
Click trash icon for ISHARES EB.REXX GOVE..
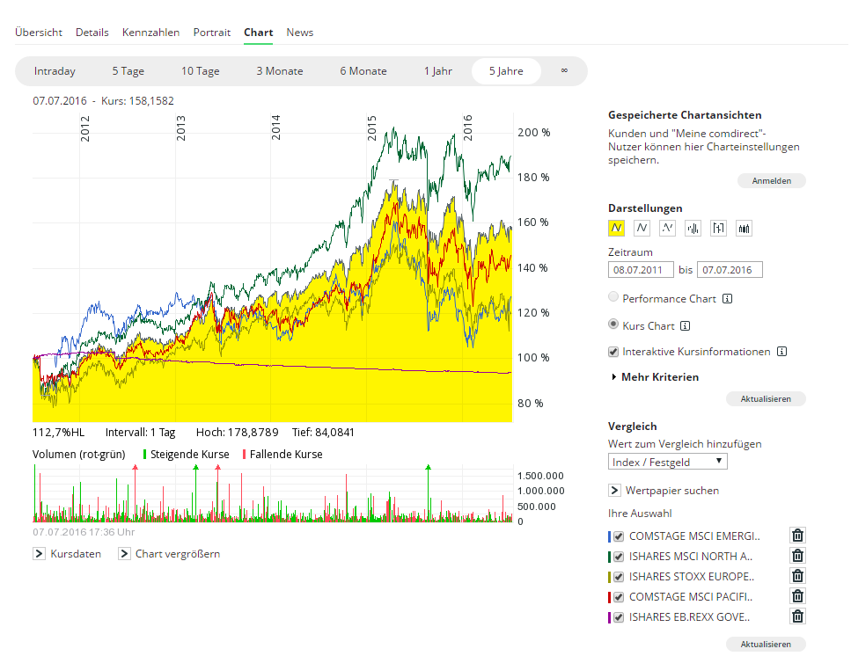(x=797, y=616)
